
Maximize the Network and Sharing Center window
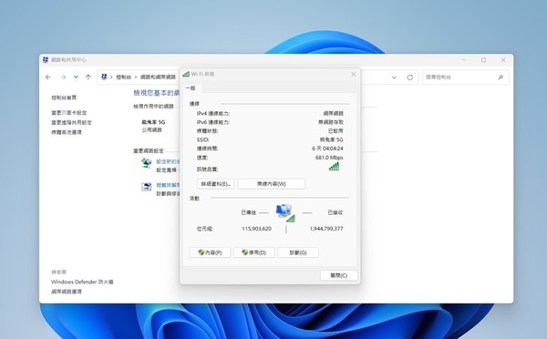click(483, 60)
